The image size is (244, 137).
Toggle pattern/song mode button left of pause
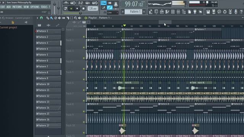tap(65, 8)
